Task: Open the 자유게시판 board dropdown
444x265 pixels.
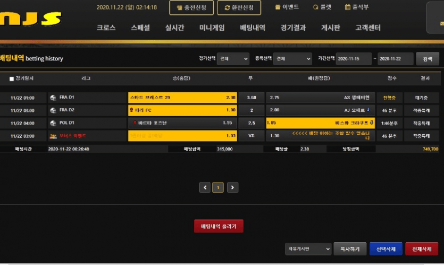Action: [308, 249]
